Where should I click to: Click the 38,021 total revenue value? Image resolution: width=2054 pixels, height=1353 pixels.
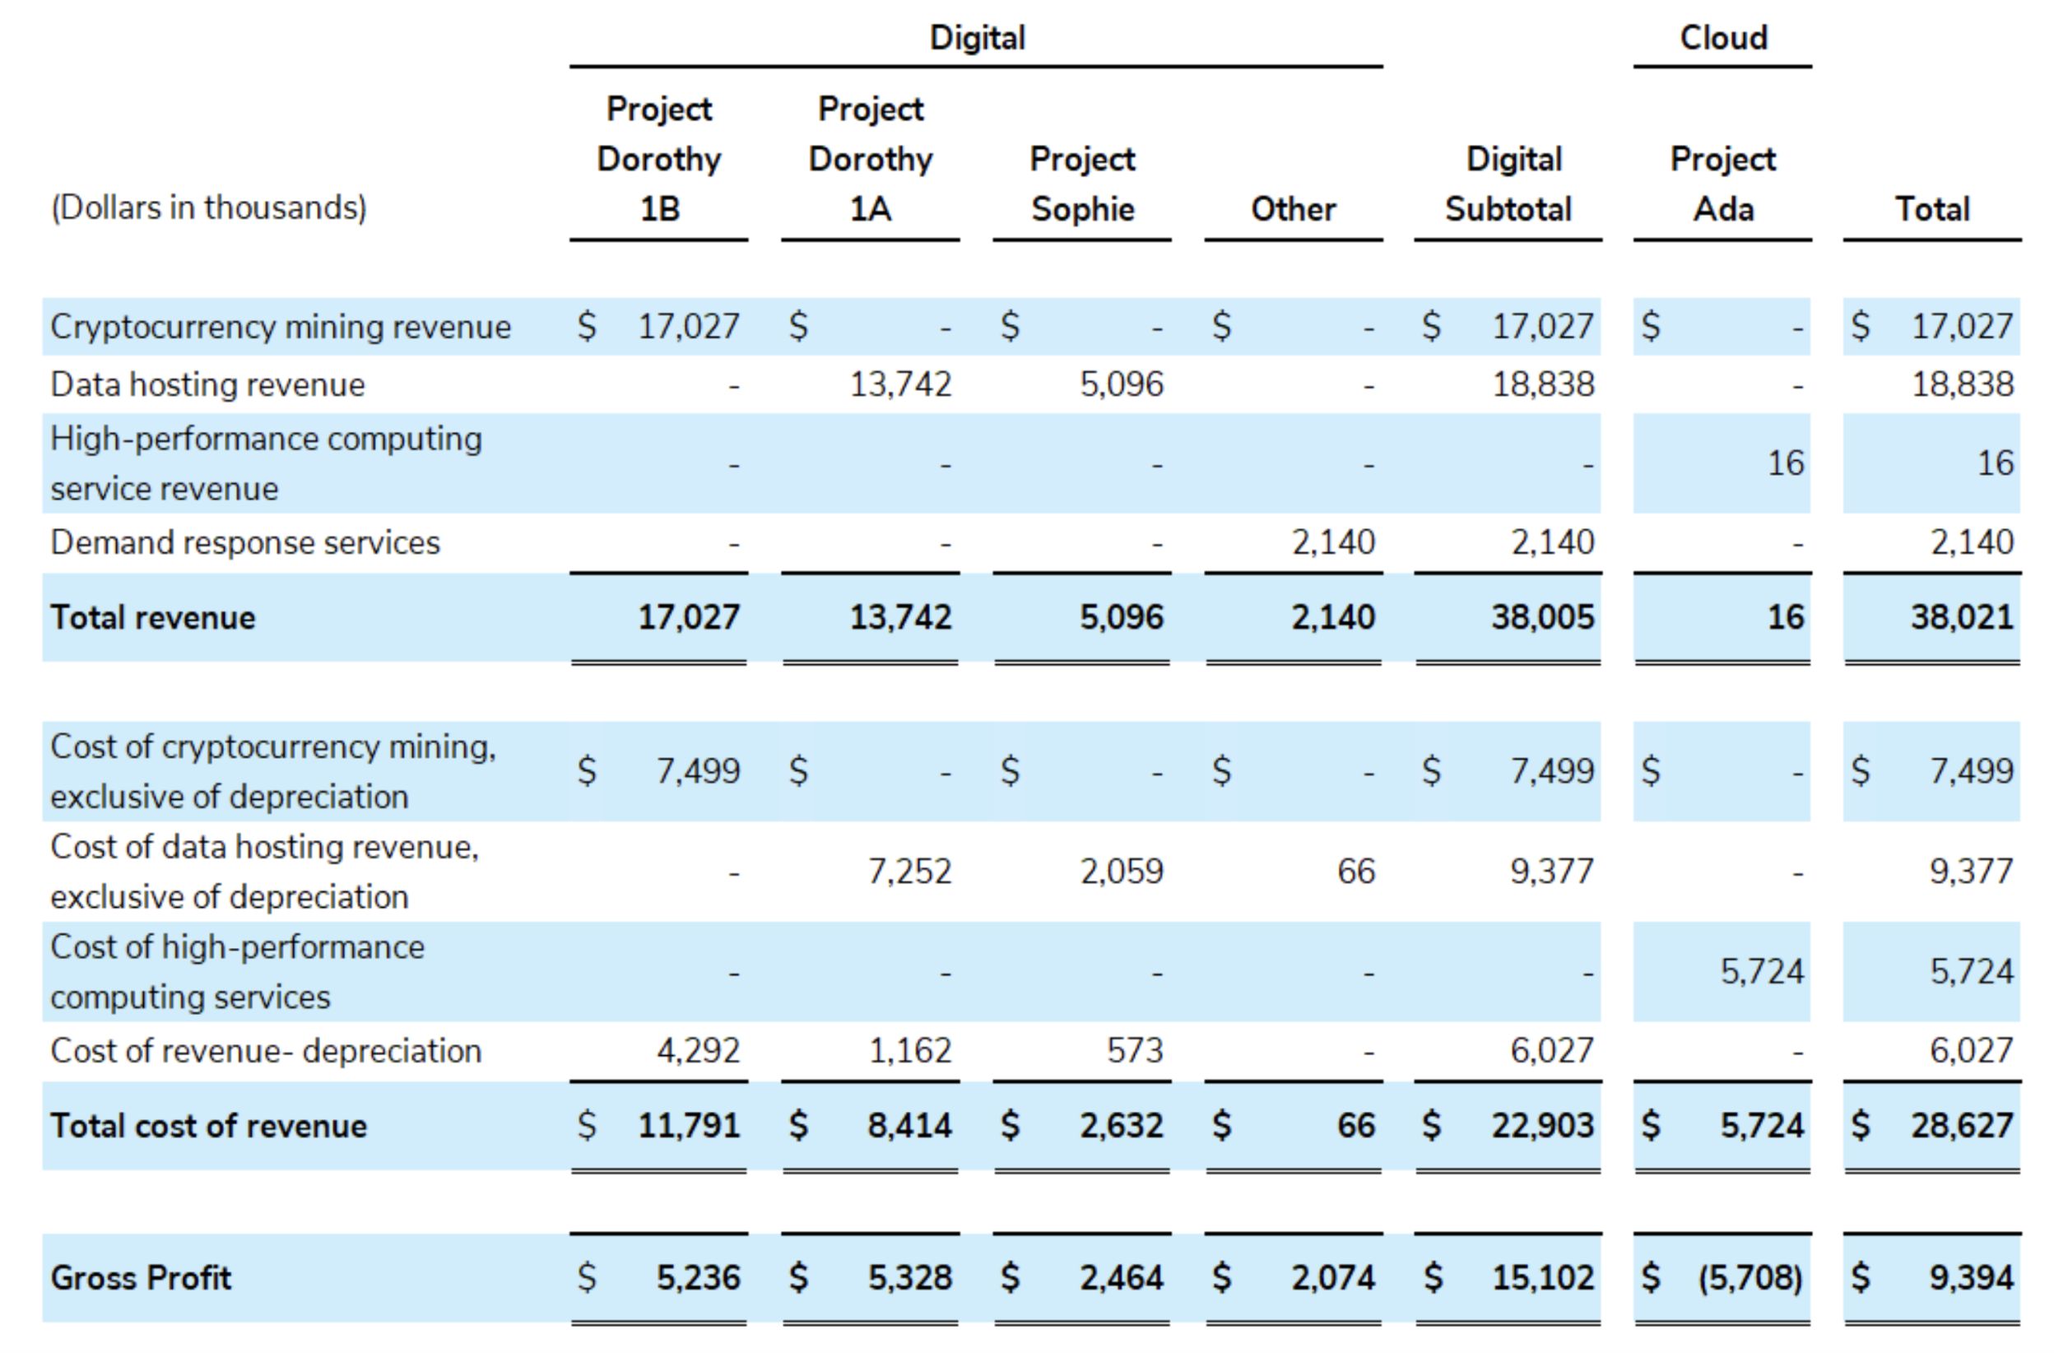[x=1961, y=618]
